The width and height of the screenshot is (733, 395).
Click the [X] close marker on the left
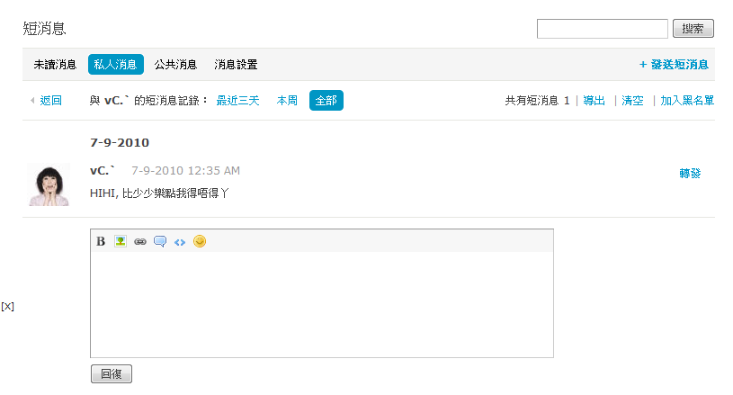click(x=7, y=307)
